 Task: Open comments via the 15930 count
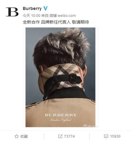pyautogui.click(x=115, y=136)
